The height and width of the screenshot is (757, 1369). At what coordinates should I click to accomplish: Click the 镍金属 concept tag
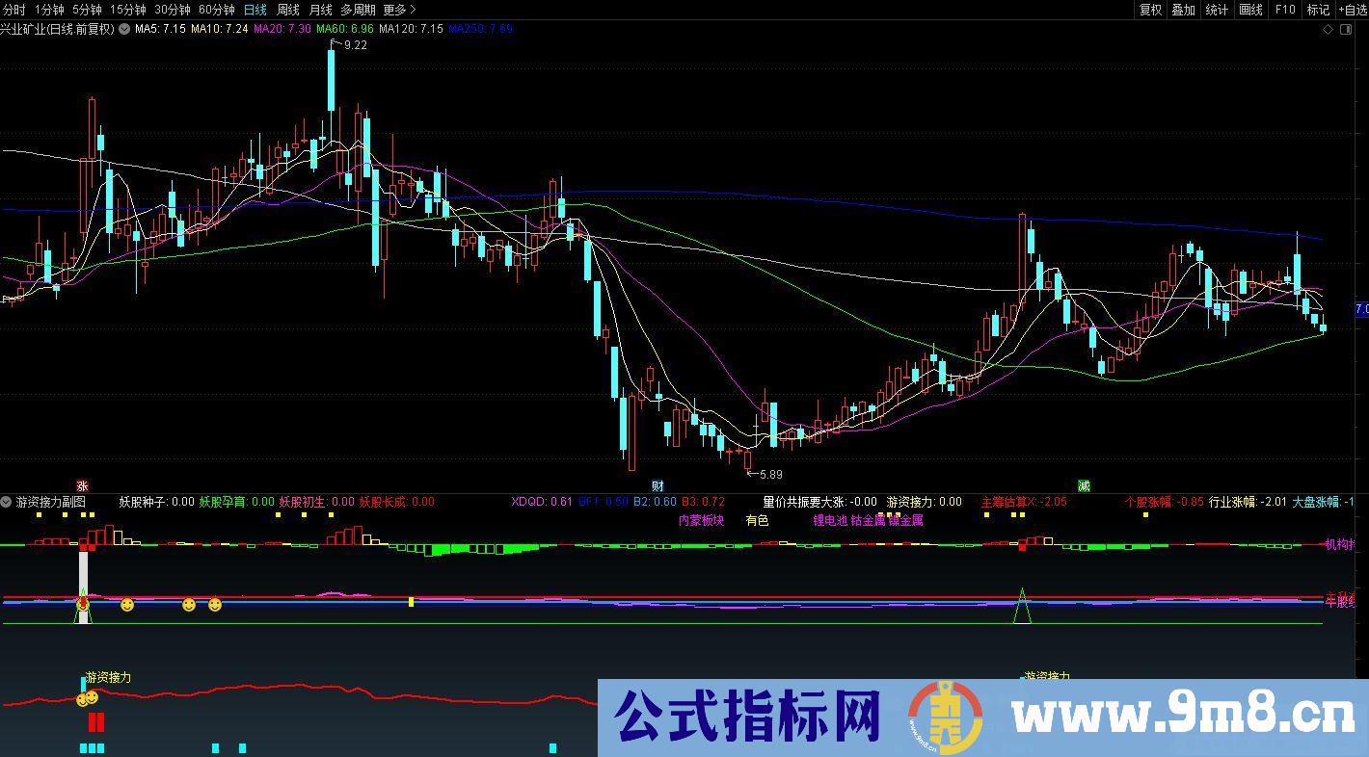tap(905, 520)
